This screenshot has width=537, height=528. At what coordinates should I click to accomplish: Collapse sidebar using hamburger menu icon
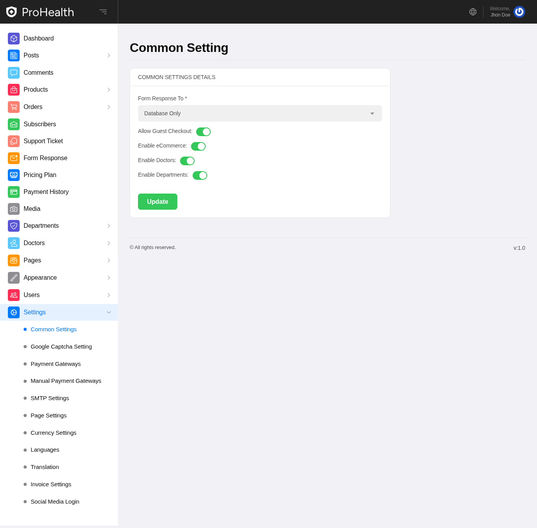(103, 12)
